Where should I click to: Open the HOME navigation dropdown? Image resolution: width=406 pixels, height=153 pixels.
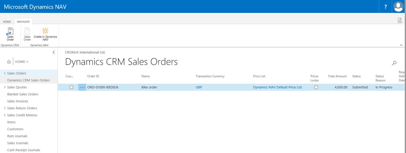(22, 62)
